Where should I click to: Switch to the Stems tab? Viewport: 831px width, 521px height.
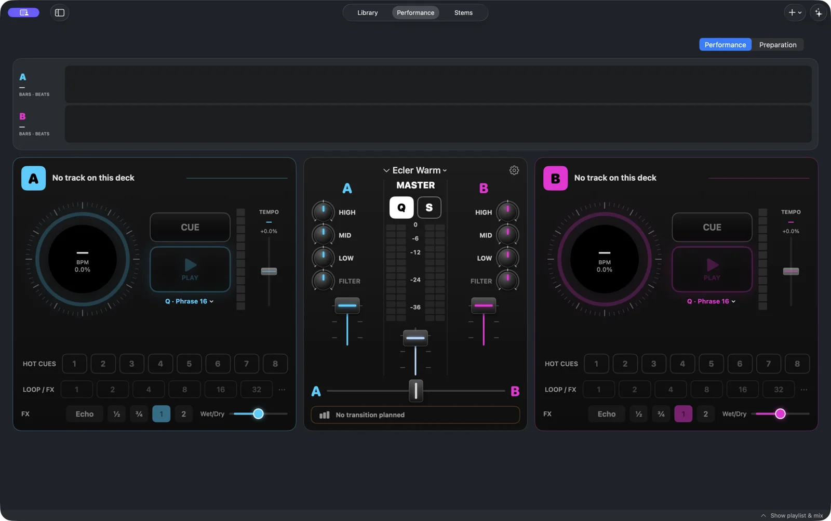pyautogui.click(x=463, y=12)
